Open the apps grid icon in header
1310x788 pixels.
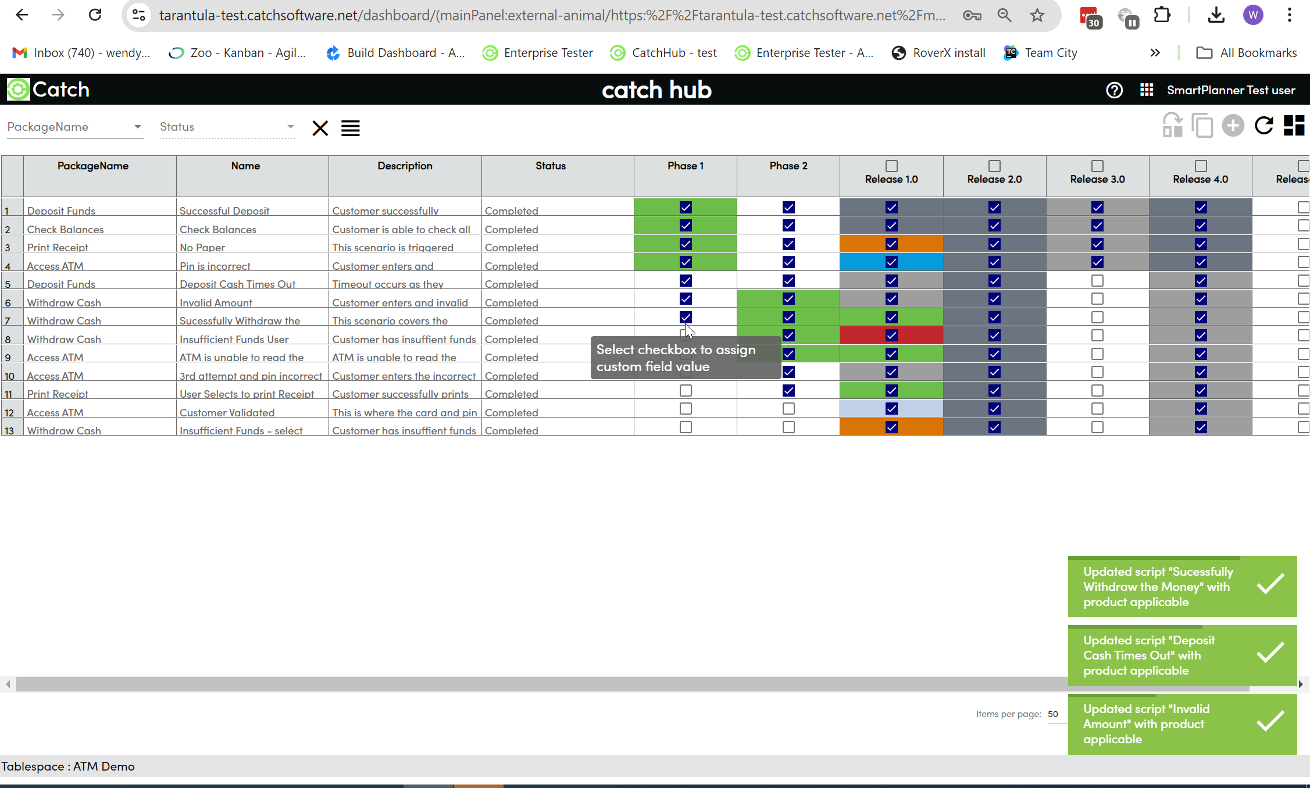(1146, 90)
